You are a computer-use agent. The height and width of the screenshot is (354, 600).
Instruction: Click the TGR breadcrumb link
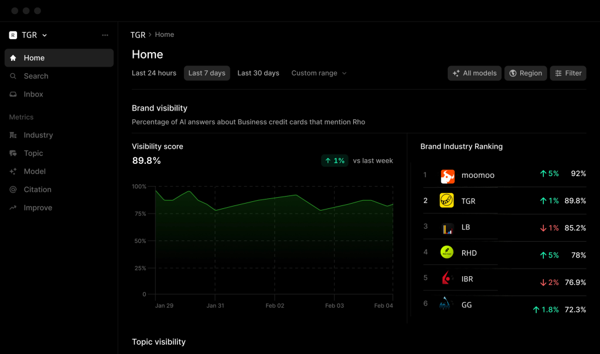138,35
